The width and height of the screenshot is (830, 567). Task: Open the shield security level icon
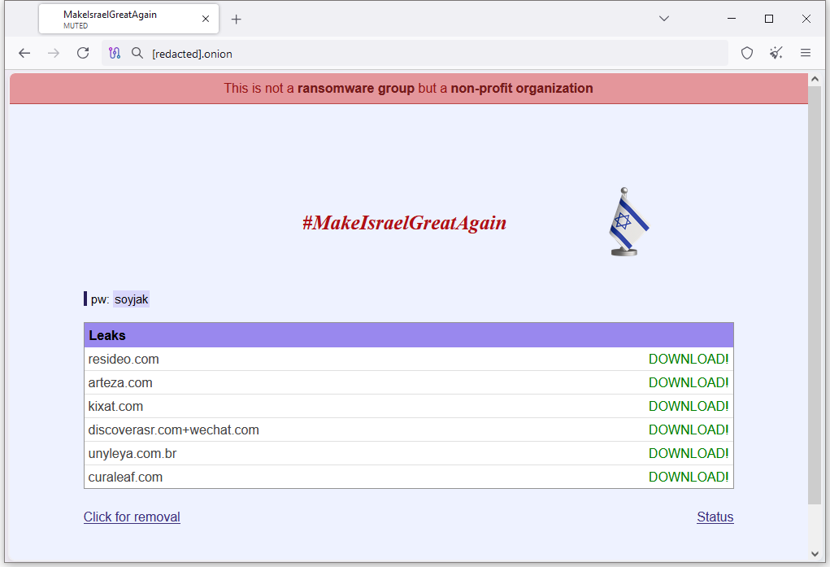[x=747, y=53]
